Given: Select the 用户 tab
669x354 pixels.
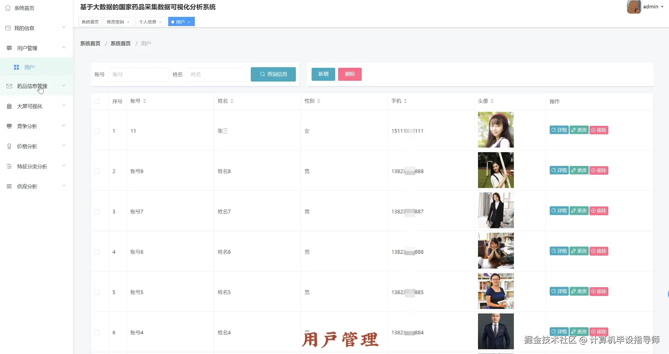Looking at the screenshot, I should click(x=181, y=22).
